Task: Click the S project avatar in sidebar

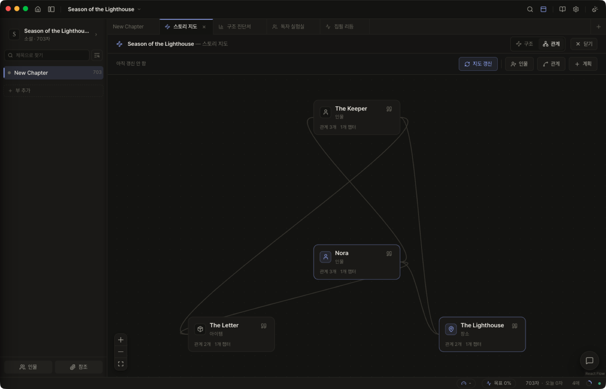Action: tap(14, 34)
